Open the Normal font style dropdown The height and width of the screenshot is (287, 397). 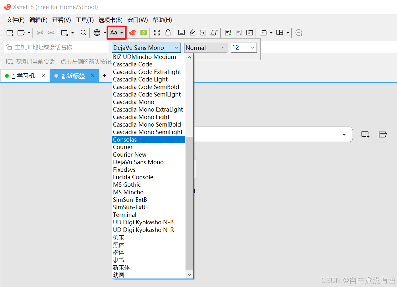(206, 48)
